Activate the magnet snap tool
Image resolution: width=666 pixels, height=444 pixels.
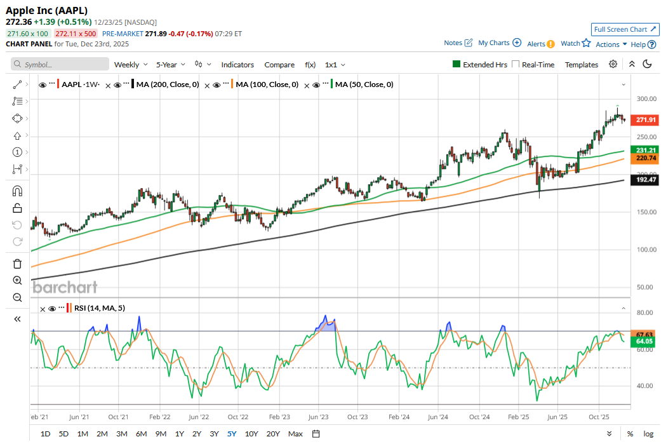pos(17,191)
